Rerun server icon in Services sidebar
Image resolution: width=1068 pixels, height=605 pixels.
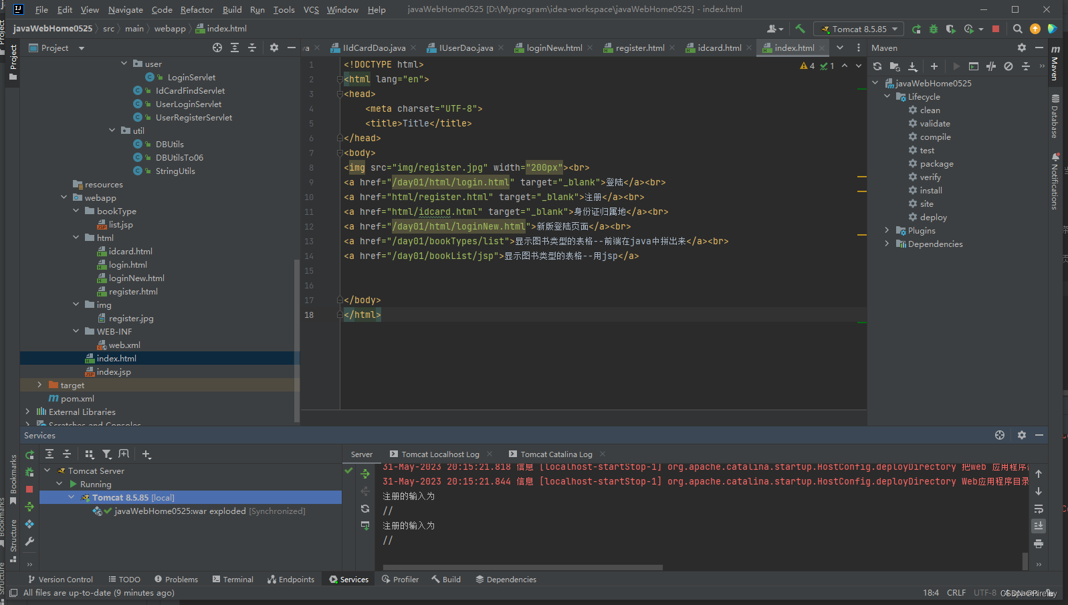29,454
